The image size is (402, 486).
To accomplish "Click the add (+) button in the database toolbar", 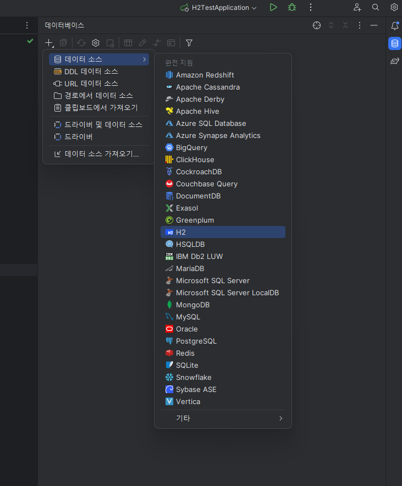I will [49, 43].
